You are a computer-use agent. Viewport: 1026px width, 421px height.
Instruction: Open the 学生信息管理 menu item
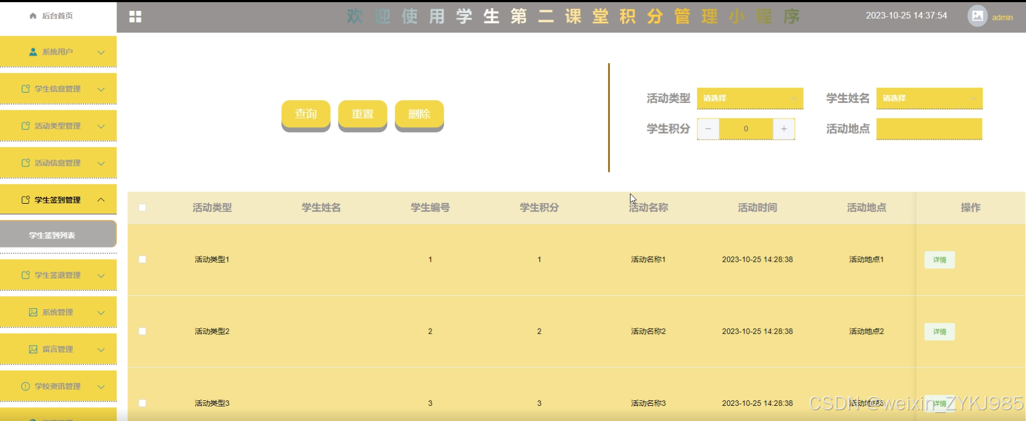pyautogui.click(x=58, y=89)
